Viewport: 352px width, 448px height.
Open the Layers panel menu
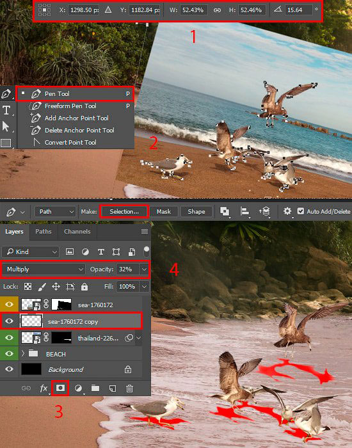tap(145, 232)
